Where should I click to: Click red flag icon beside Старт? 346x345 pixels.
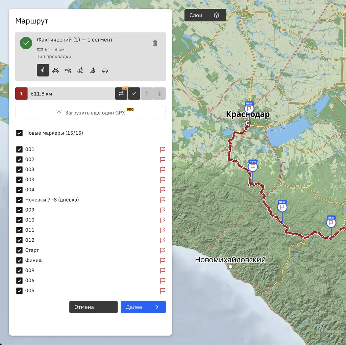point(163,250)
